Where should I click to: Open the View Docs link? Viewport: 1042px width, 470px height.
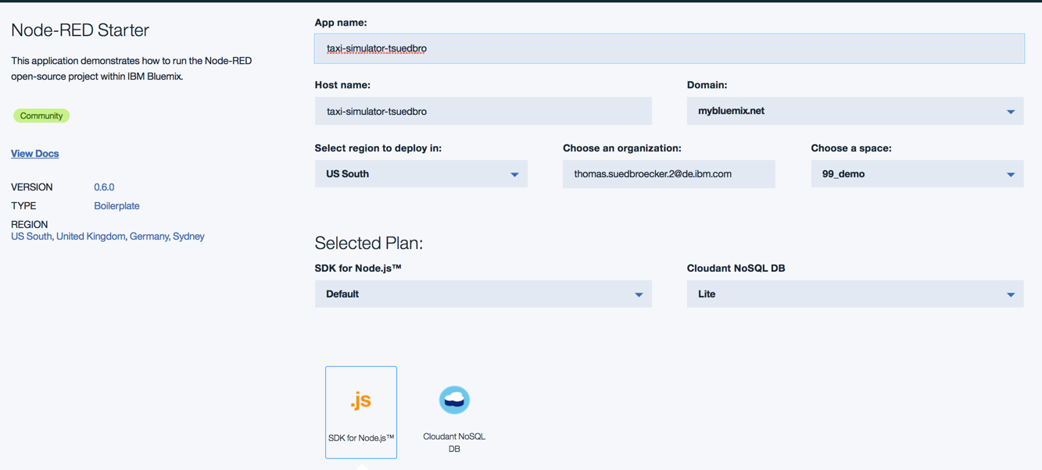(x=35, y=154)
